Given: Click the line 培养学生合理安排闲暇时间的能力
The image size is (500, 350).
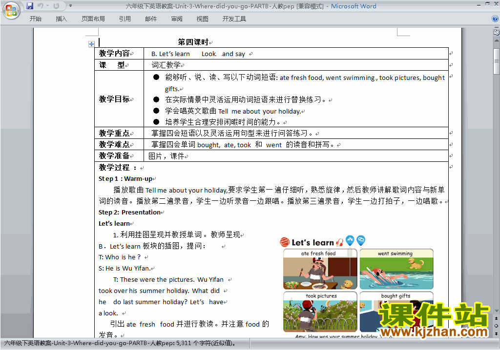Looking at the screenshot, I should (x=222, y=122).
